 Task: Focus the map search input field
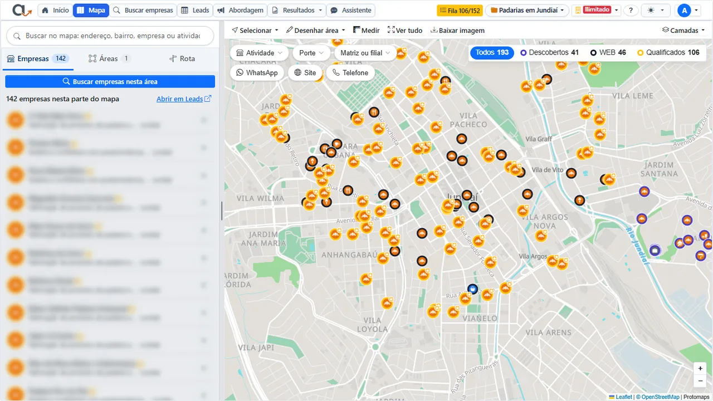point(110,36)
